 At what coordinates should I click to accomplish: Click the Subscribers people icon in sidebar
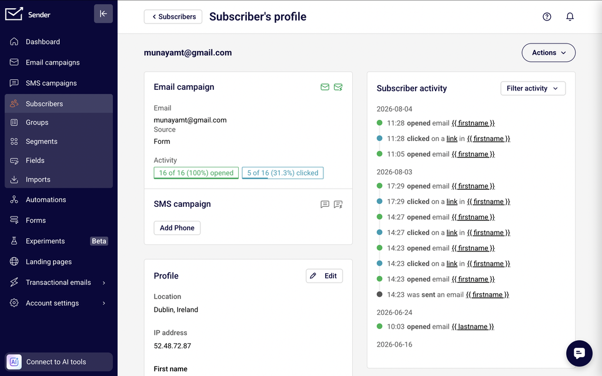(14, 103)
